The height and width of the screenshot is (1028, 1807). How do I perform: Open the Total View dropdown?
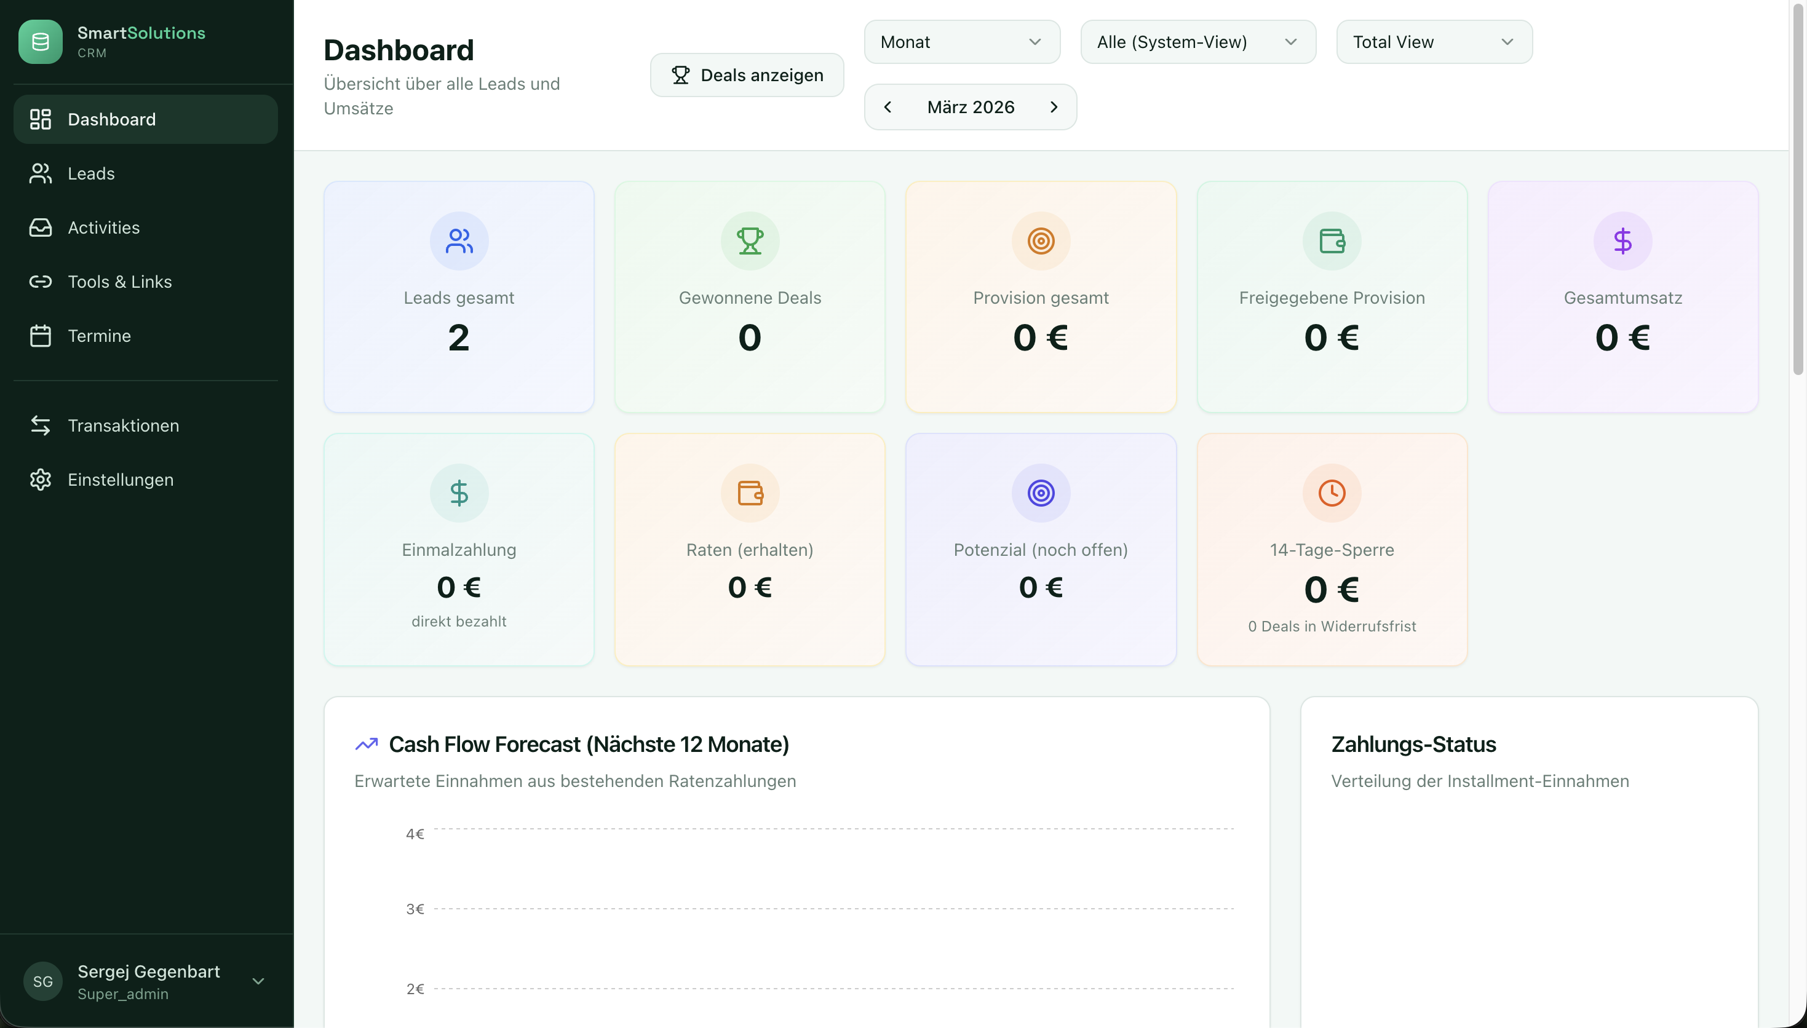pyautogui.click(x=1434, y=42)
